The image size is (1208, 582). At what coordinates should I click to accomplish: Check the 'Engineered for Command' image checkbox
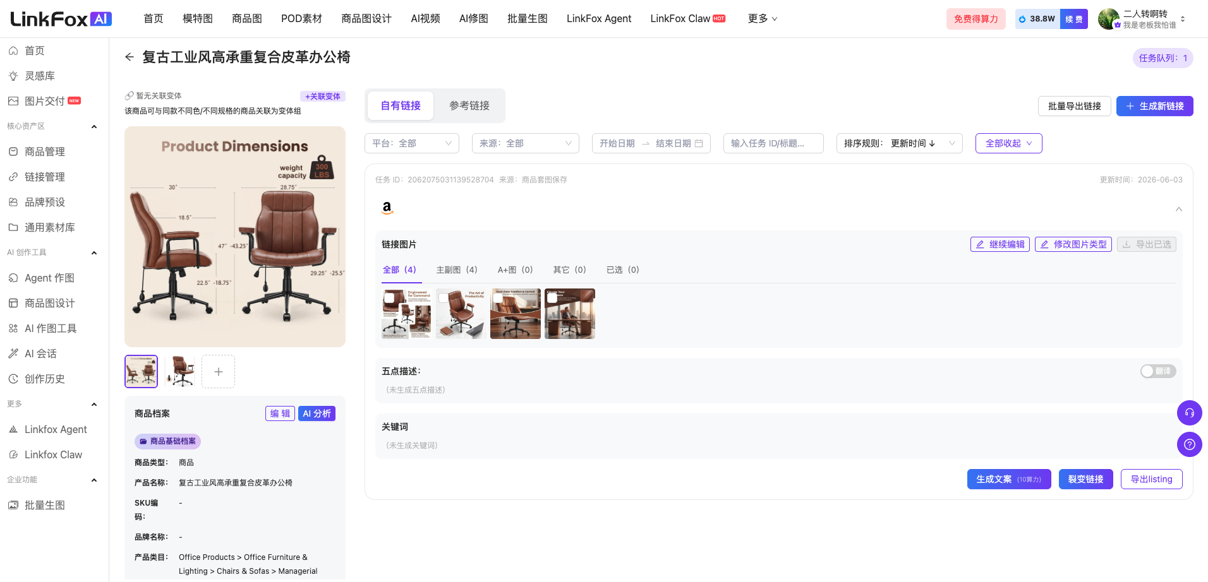click(x=390, y=297)
